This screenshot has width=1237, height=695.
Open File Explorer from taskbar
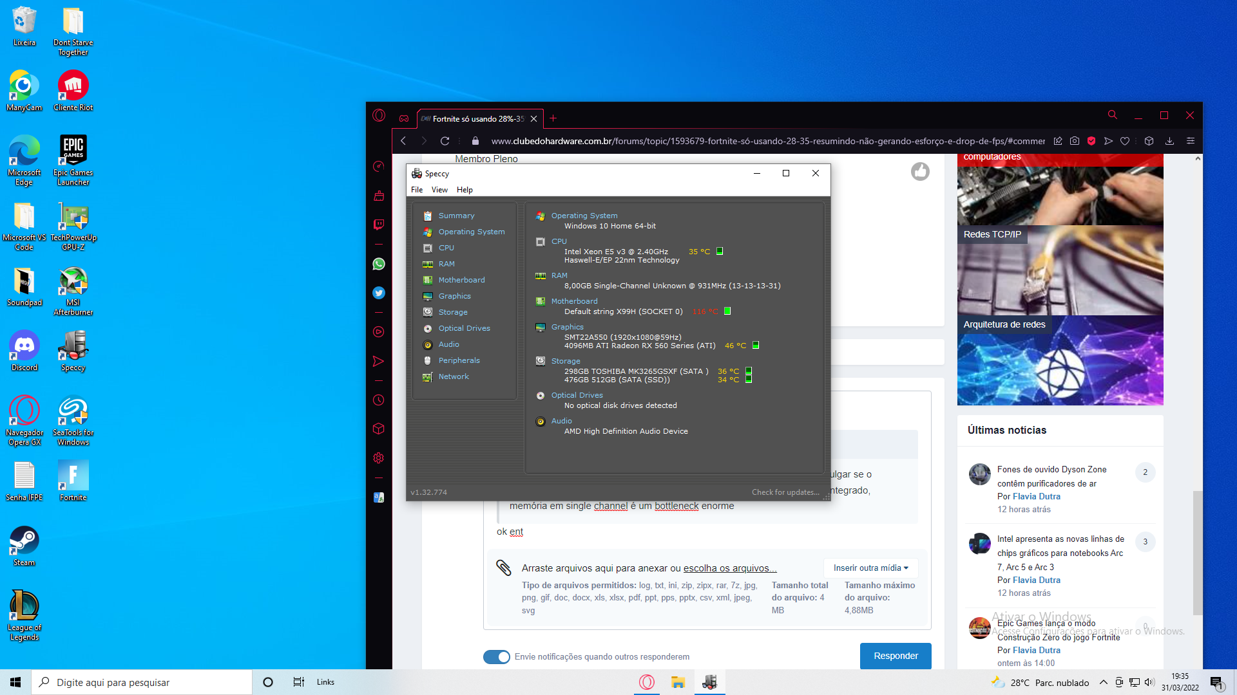coord(678,682)
